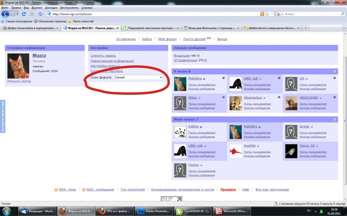Click the Изменить аватар link

[19, 81]
